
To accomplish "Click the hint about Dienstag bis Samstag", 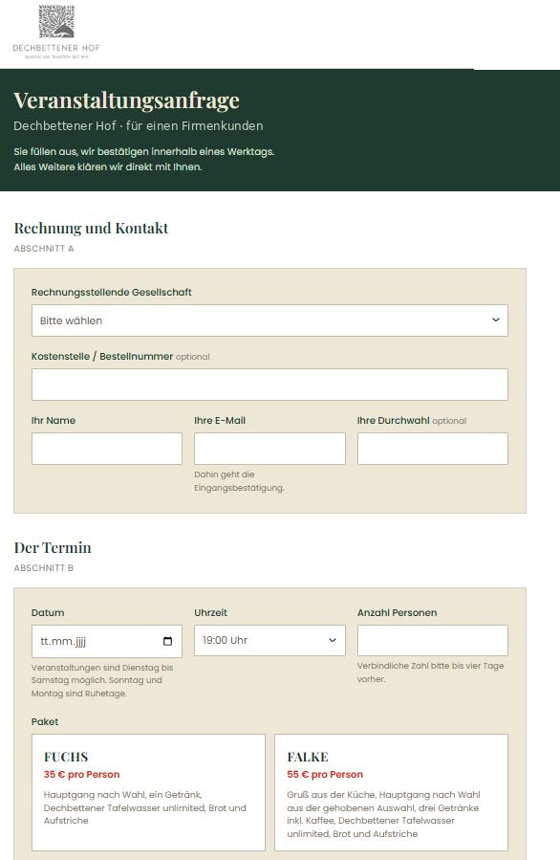I will (102, 680).
